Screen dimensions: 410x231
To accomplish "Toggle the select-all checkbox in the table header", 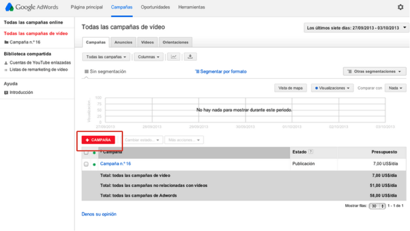I will click(86, 152).
